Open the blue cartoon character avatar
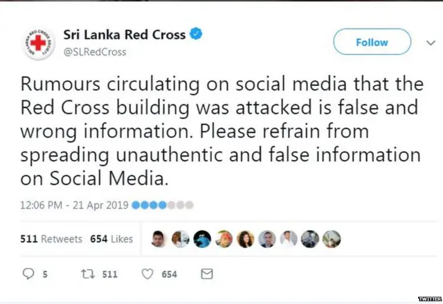 (202, 239)
